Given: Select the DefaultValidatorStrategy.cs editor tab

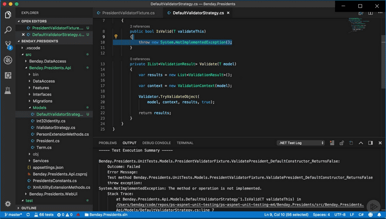Looking at the screenshot, I should [x=198, y=13].
